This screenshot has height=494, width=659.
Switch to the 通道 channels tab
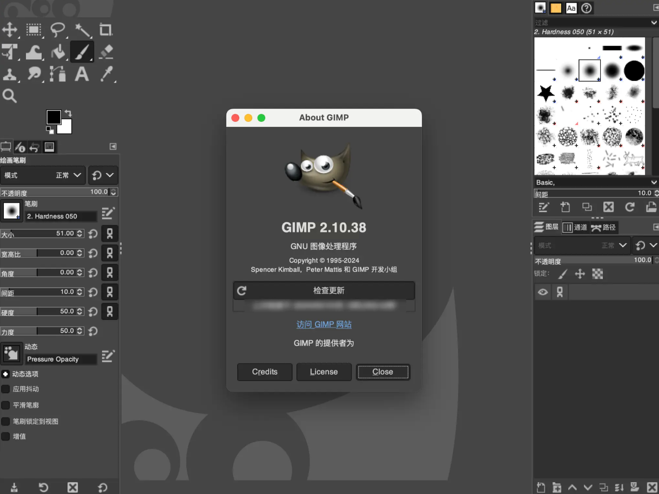575,228
